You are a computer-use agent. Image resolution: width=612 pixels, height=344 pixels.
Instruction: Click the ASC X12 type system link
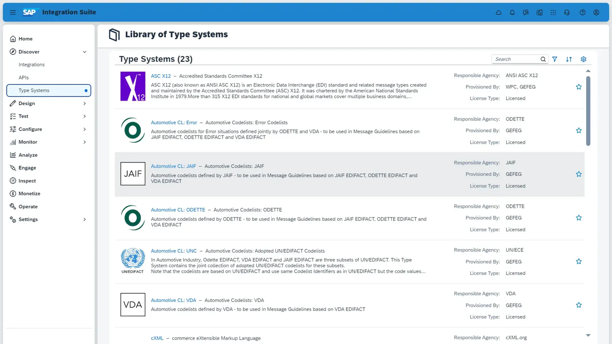point(161,76)
